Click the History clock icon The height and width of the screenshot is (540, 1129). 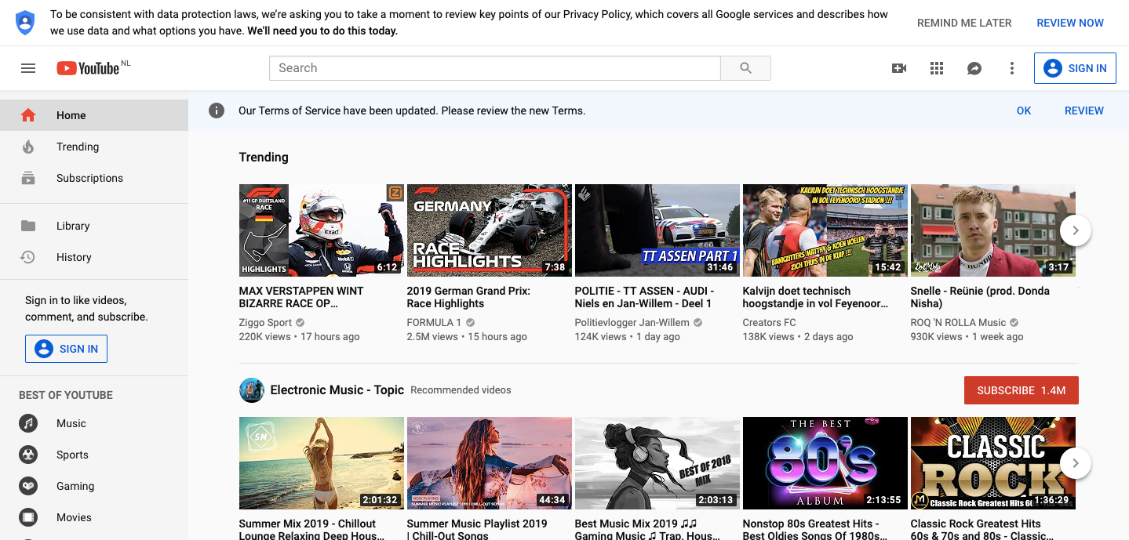(x=28, y=257)
